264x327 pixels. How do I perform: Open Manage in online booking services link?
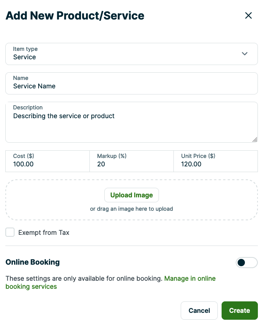coord(190,278)
